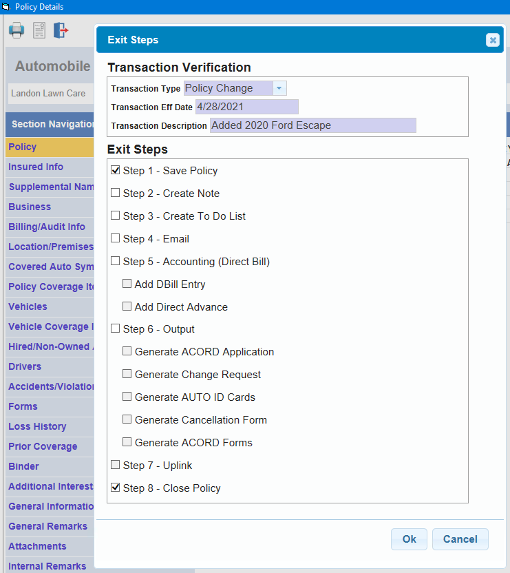Open Hired/Non-Owned section
510x573 pixels.
pyautogui.click(x=50, y=347)
